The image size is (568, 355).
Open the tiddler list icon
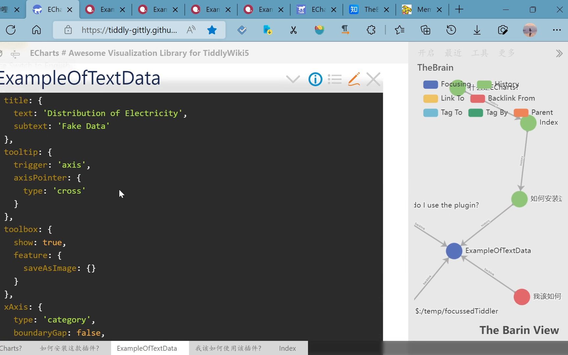pos(335,79)
